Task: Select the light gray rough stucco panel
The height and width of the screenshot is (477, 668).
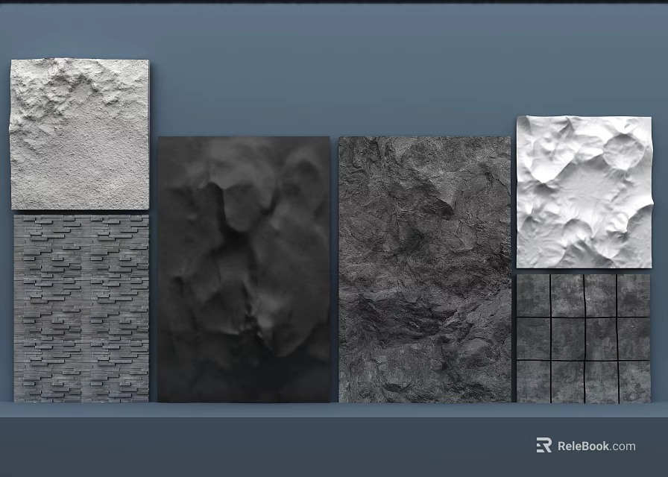Action: tap(80, 134)
